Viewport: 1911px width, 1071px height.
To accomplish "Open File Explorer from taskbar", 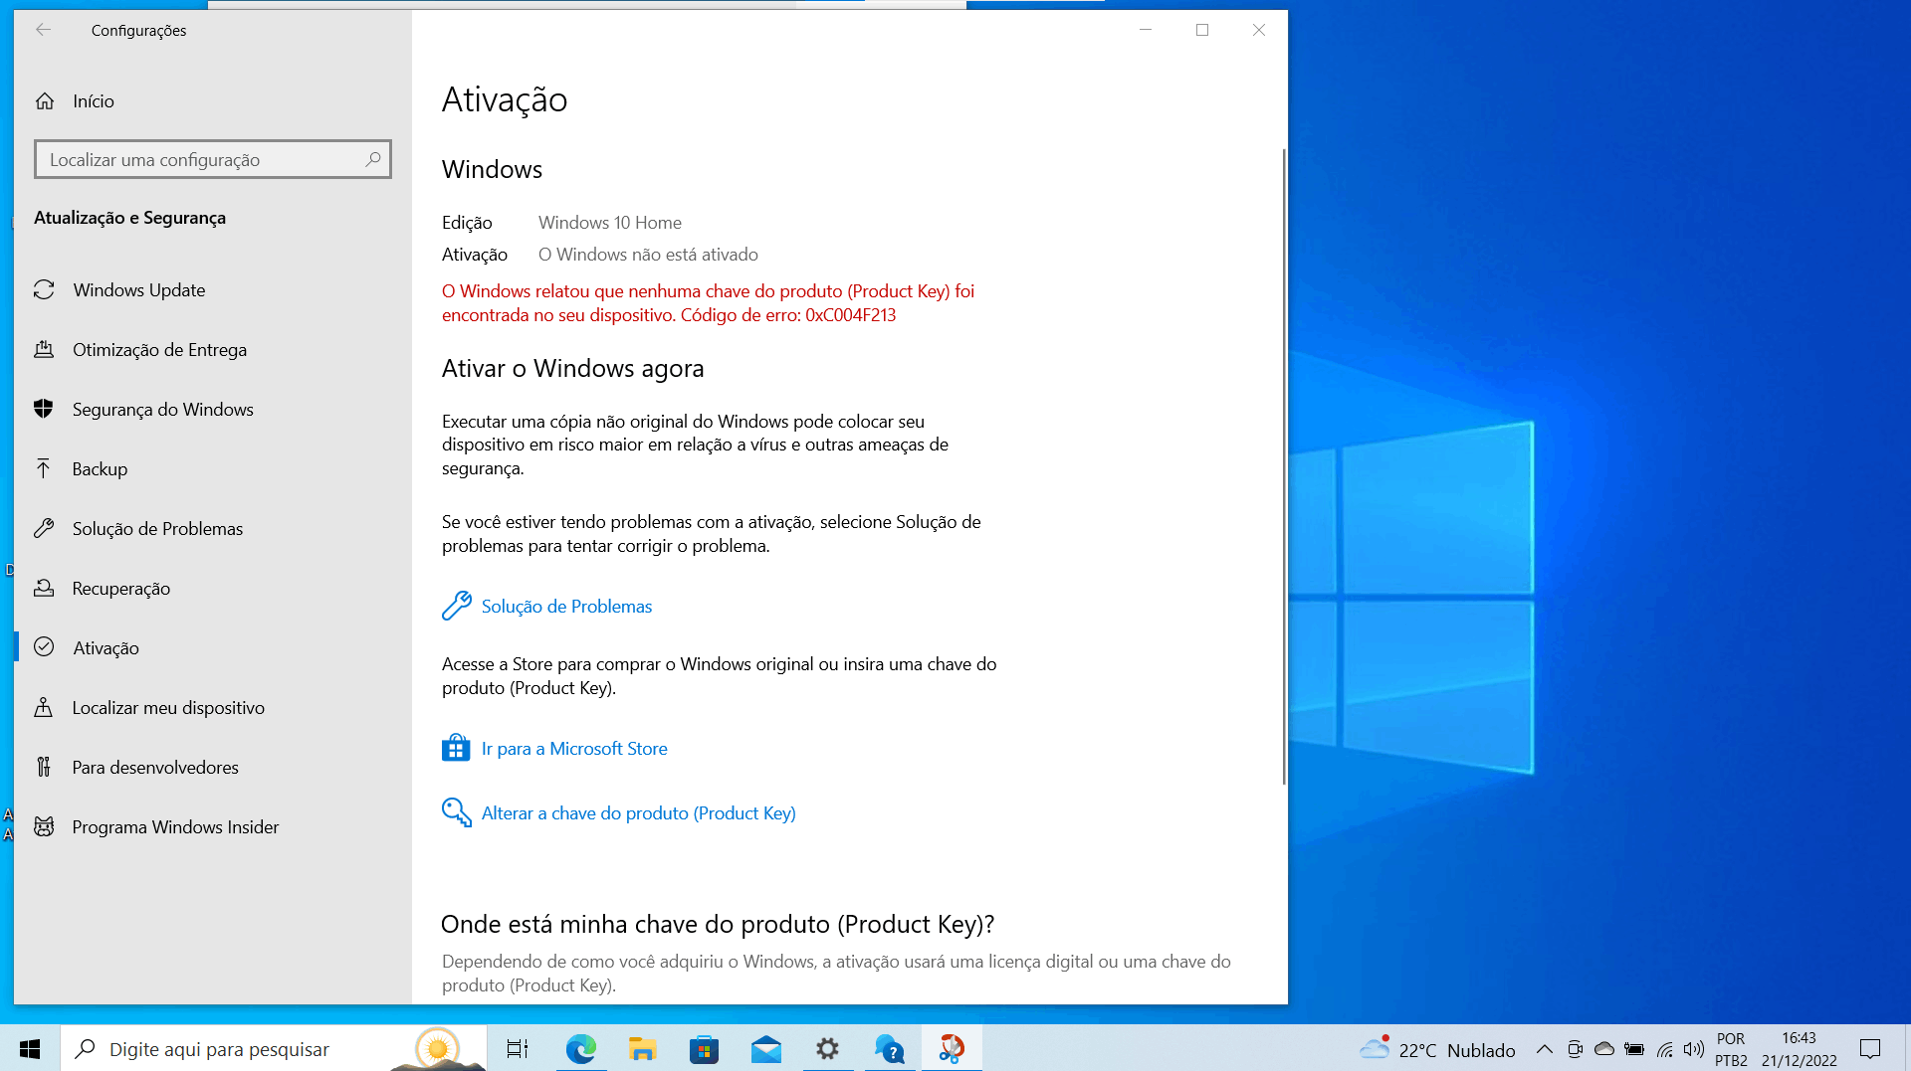I will (x=642, y=1049).
